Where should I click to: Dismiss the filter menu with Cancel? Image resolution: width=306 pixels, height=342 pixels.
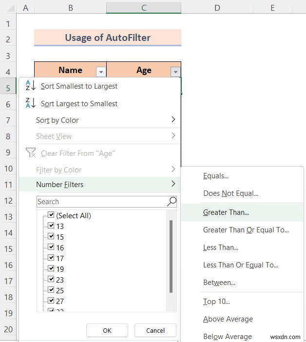pyautogui.click(x=155, y=330)
